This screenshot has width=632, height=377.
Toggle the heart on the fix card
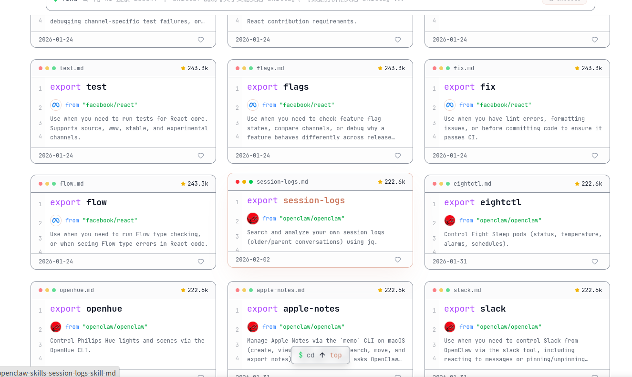tap(595, 156)
